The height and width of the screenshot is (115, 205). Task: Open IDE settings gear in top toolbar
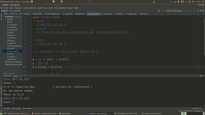201,11
